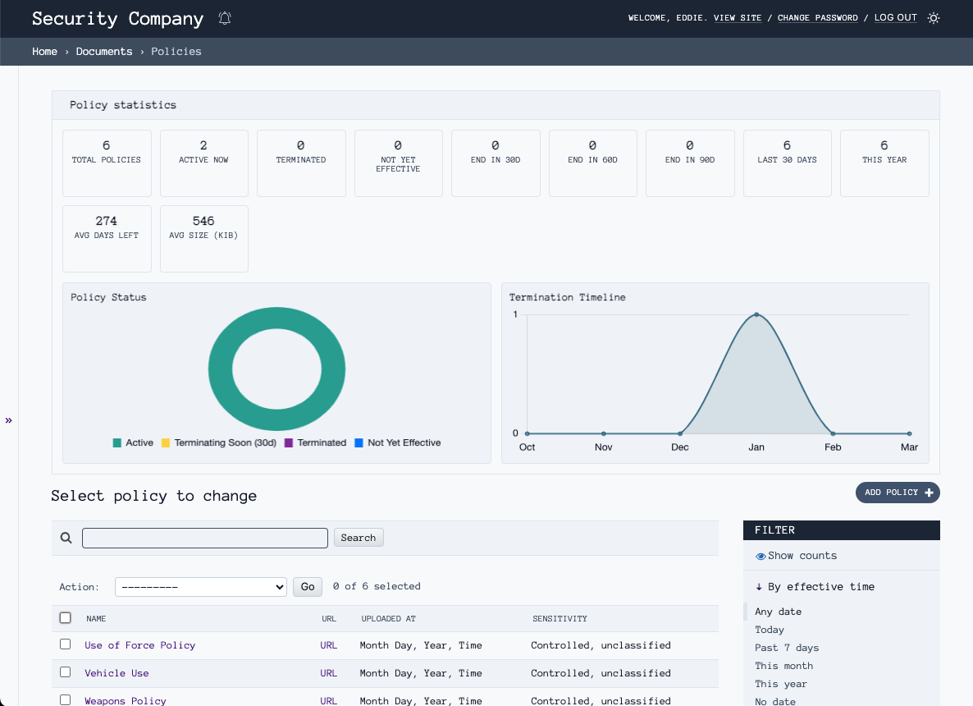Toggle the light/dark theme icon
The height and width of the screenshot is (706, 973).
(x=934, y=18)
